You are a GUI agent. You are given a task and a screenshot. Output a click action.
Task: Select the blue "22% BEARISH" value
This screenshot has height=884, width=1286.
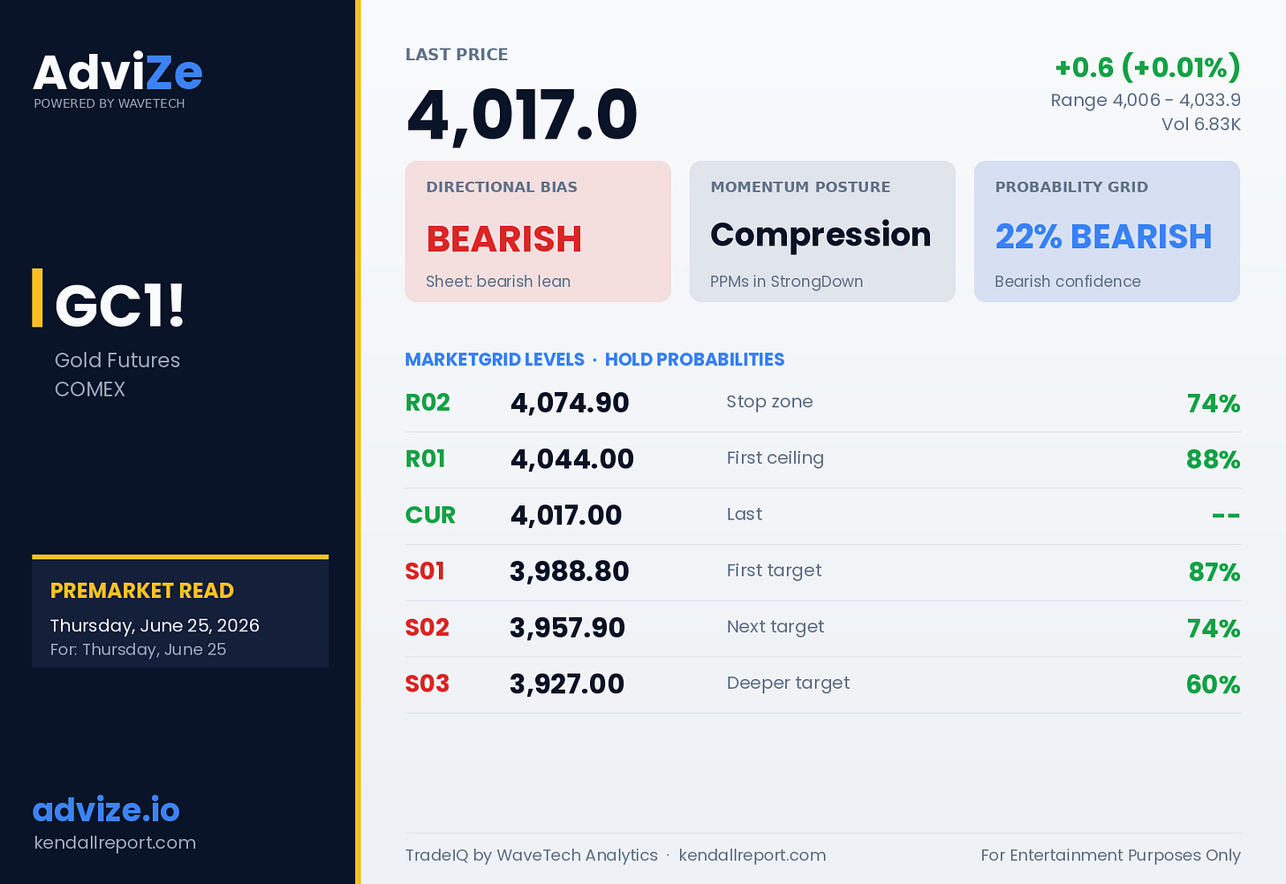click(x=1103, y=237)
